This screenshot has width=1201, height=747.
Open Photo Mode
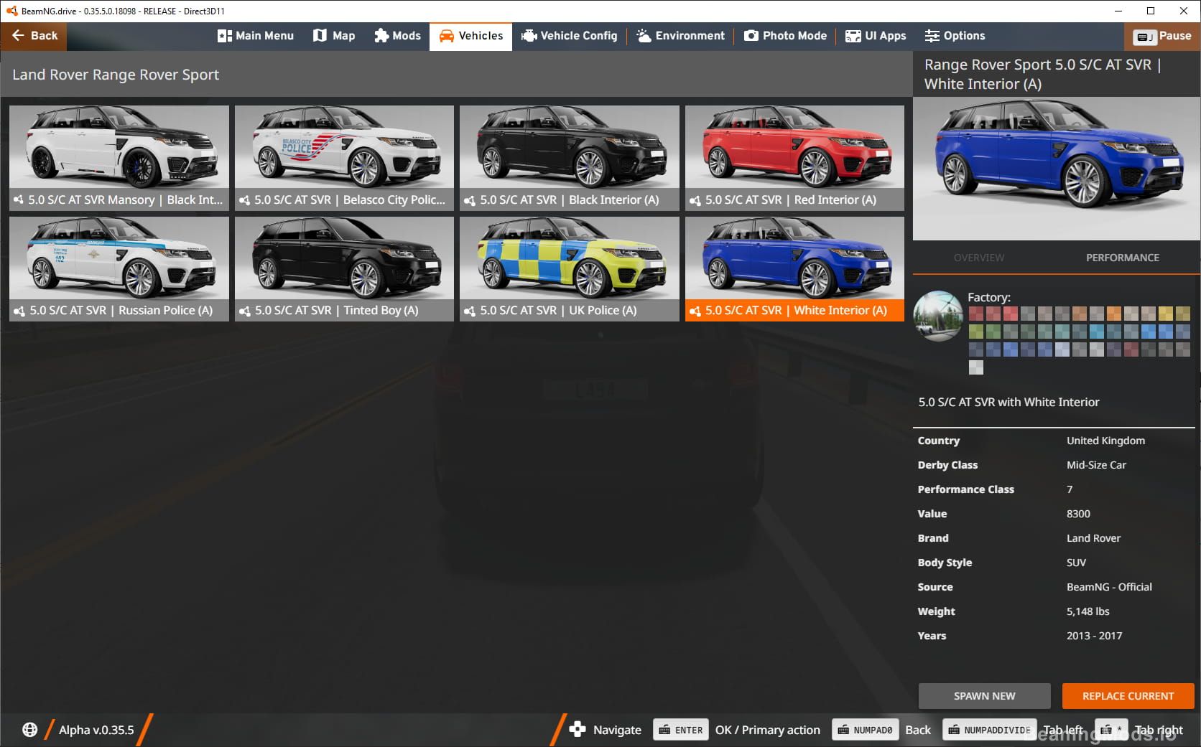tap(785, 36)
